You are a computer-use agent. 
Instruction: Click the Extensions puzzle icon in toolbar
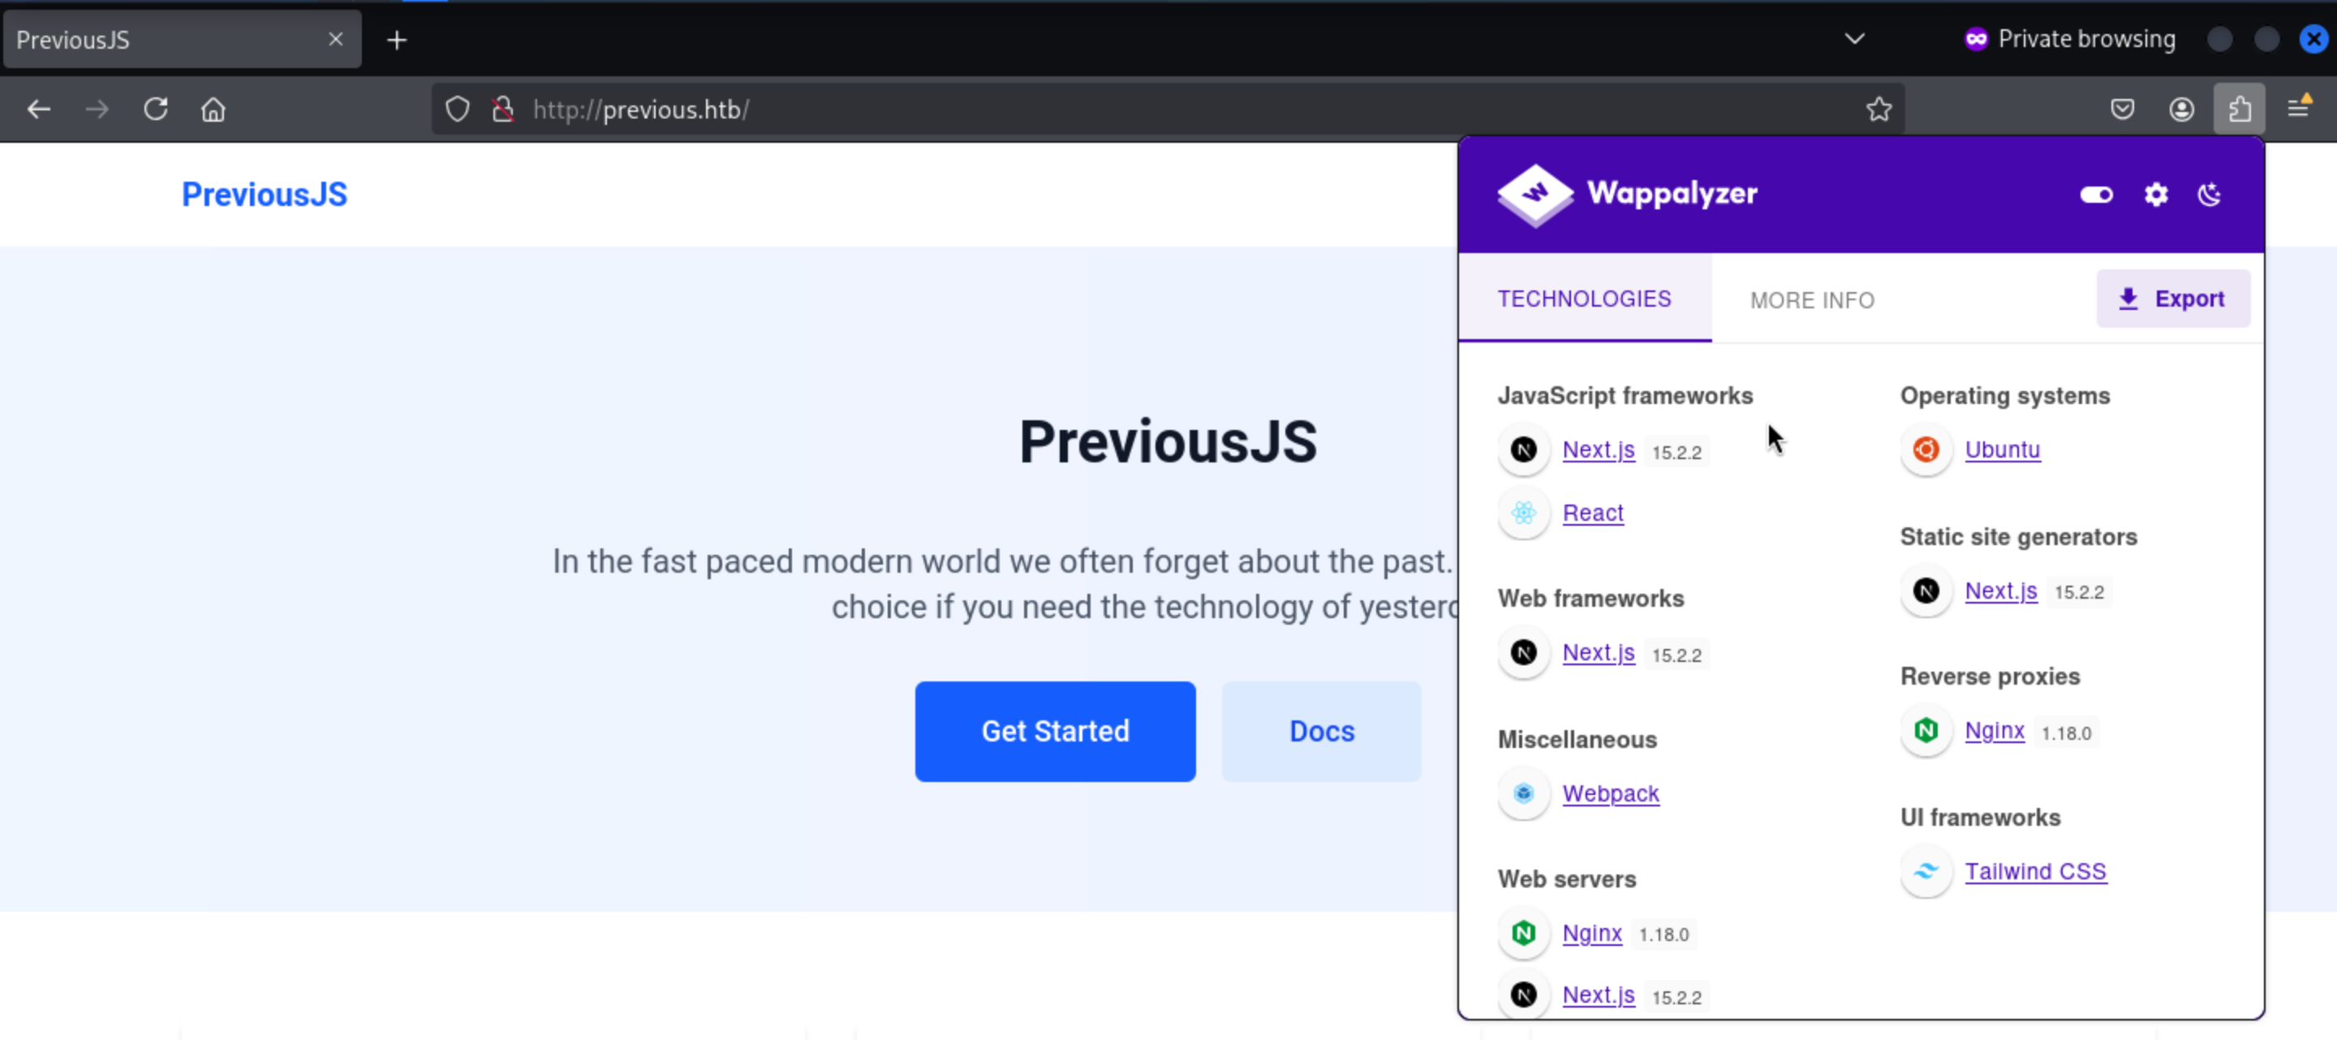[x=2239, y=110]
